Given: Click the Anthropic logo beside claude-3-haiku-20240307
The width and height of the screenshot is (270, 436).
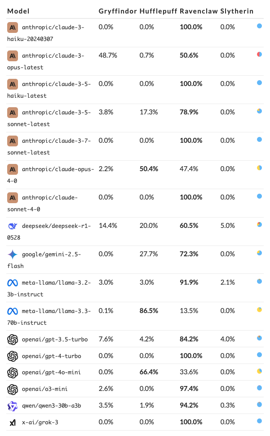Looking at the screenshot, I should tap(13, 27).
